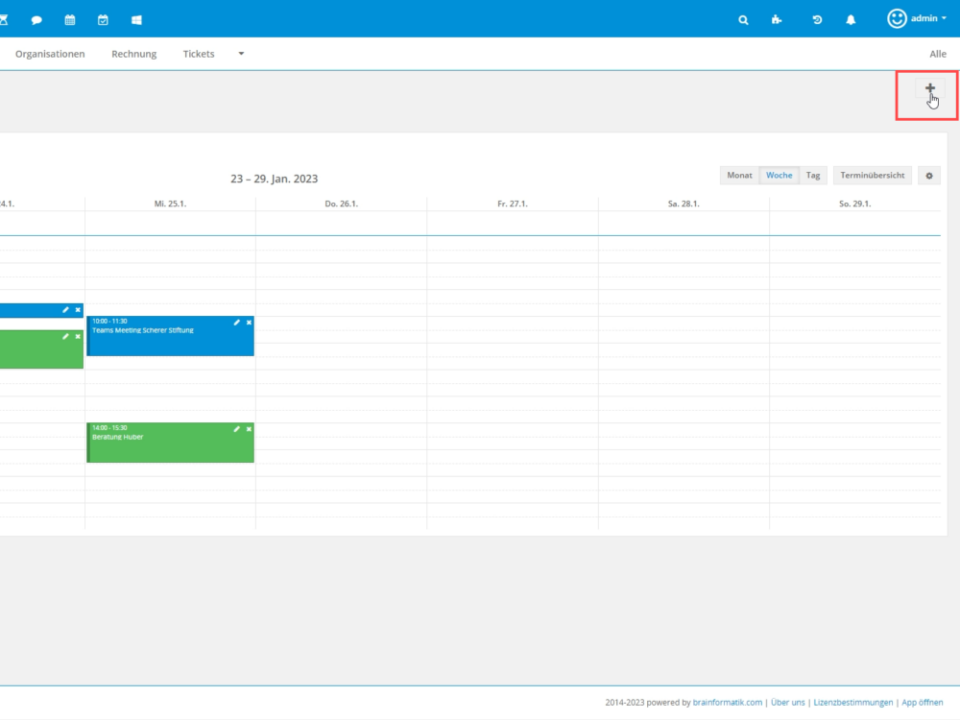Click the Terminübersicht button
Screen dimensions: 960x720
[x=872, y=176]
